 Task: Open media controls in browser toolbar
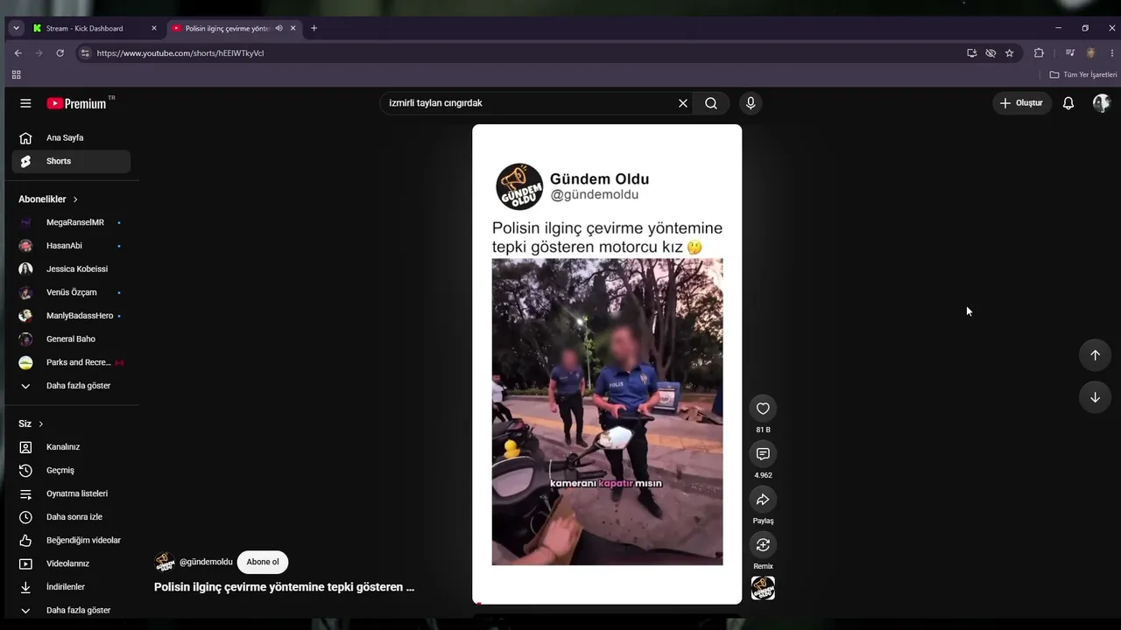[1069, 53]
